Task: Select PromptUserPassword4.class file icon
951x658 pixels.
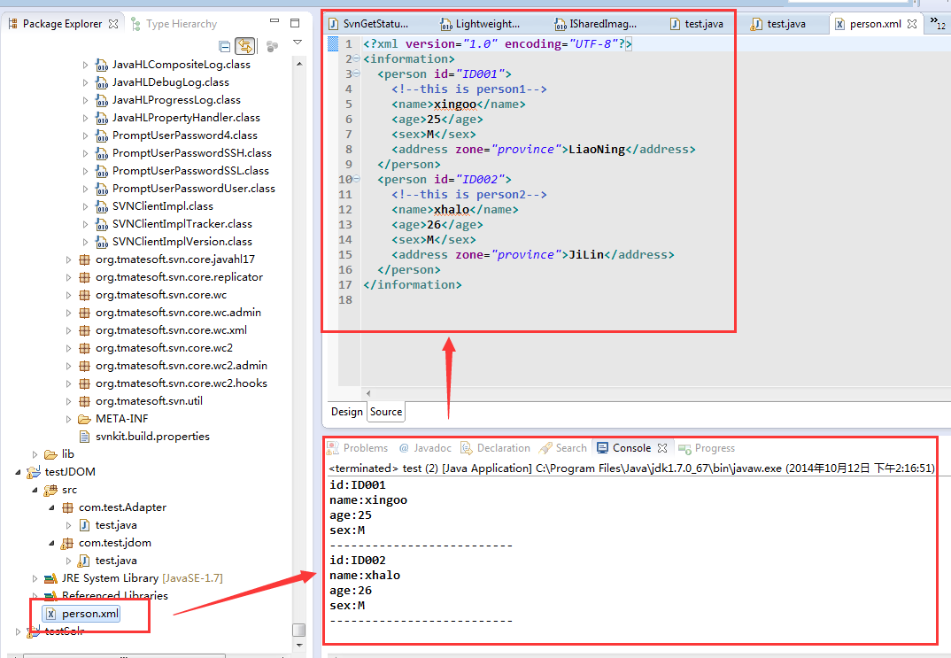Action: tap(102, 135)
